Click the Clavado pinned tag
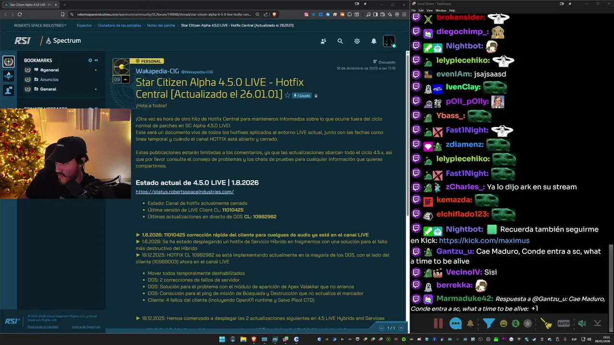The height and width of the screenshot is (345, 614). click(x=302, y=96)
